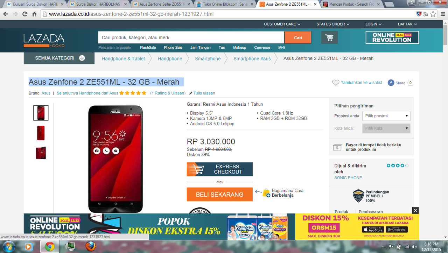Viewport: 448px width, 253px height.
Task: Open the Handphone breadcrumb link
Action: pyautogui.click(x=170, y=58)
